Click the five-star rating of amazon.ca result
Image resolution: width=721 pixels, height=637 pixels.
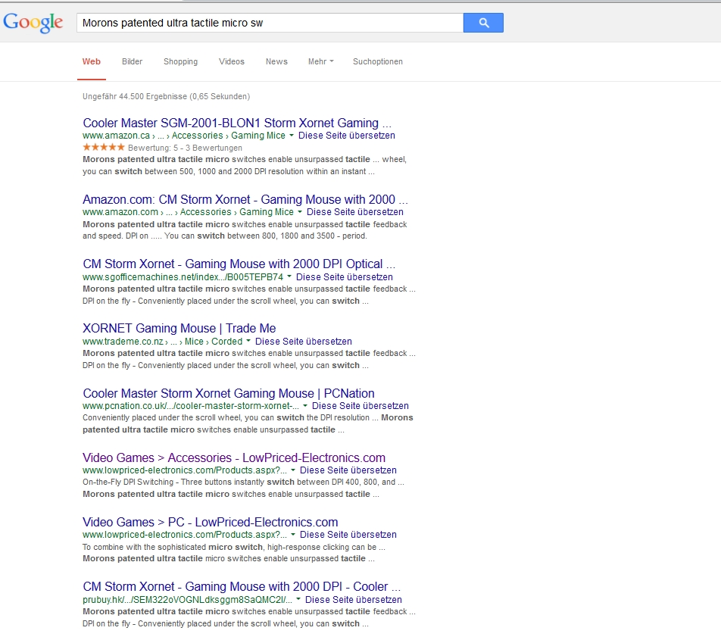point(104,147)
